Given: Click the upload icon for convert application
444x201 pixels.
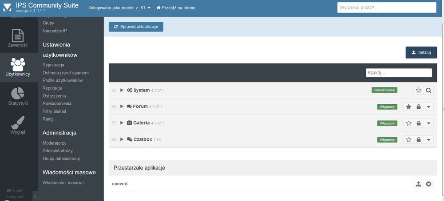Looking at the screenshot, I should [x=418, y=184].
